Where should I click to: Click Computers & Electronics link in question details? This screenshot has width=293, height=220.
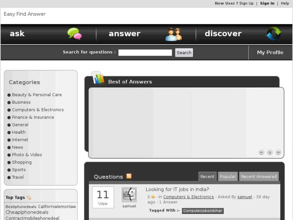coord(189,197)
